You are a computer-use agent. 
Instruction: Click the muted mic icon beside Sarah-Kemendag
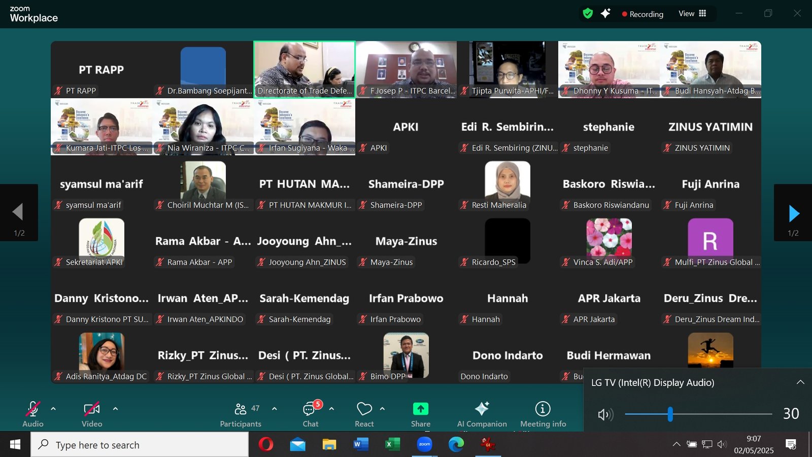coord(261,319)
